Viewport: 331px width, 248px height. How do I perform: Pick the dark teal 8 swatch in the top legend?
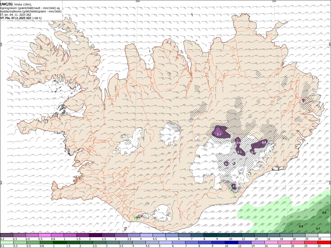[x=210, y=235]
